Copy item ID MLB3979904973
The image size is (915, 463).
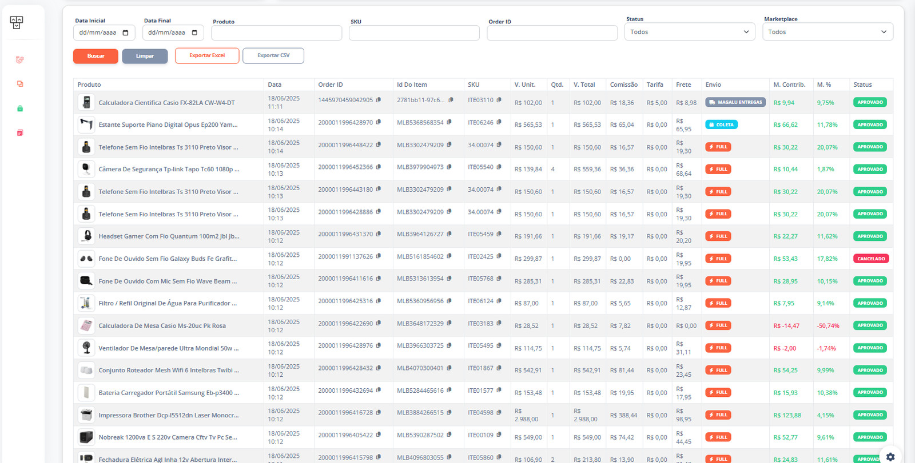point(449,167)
